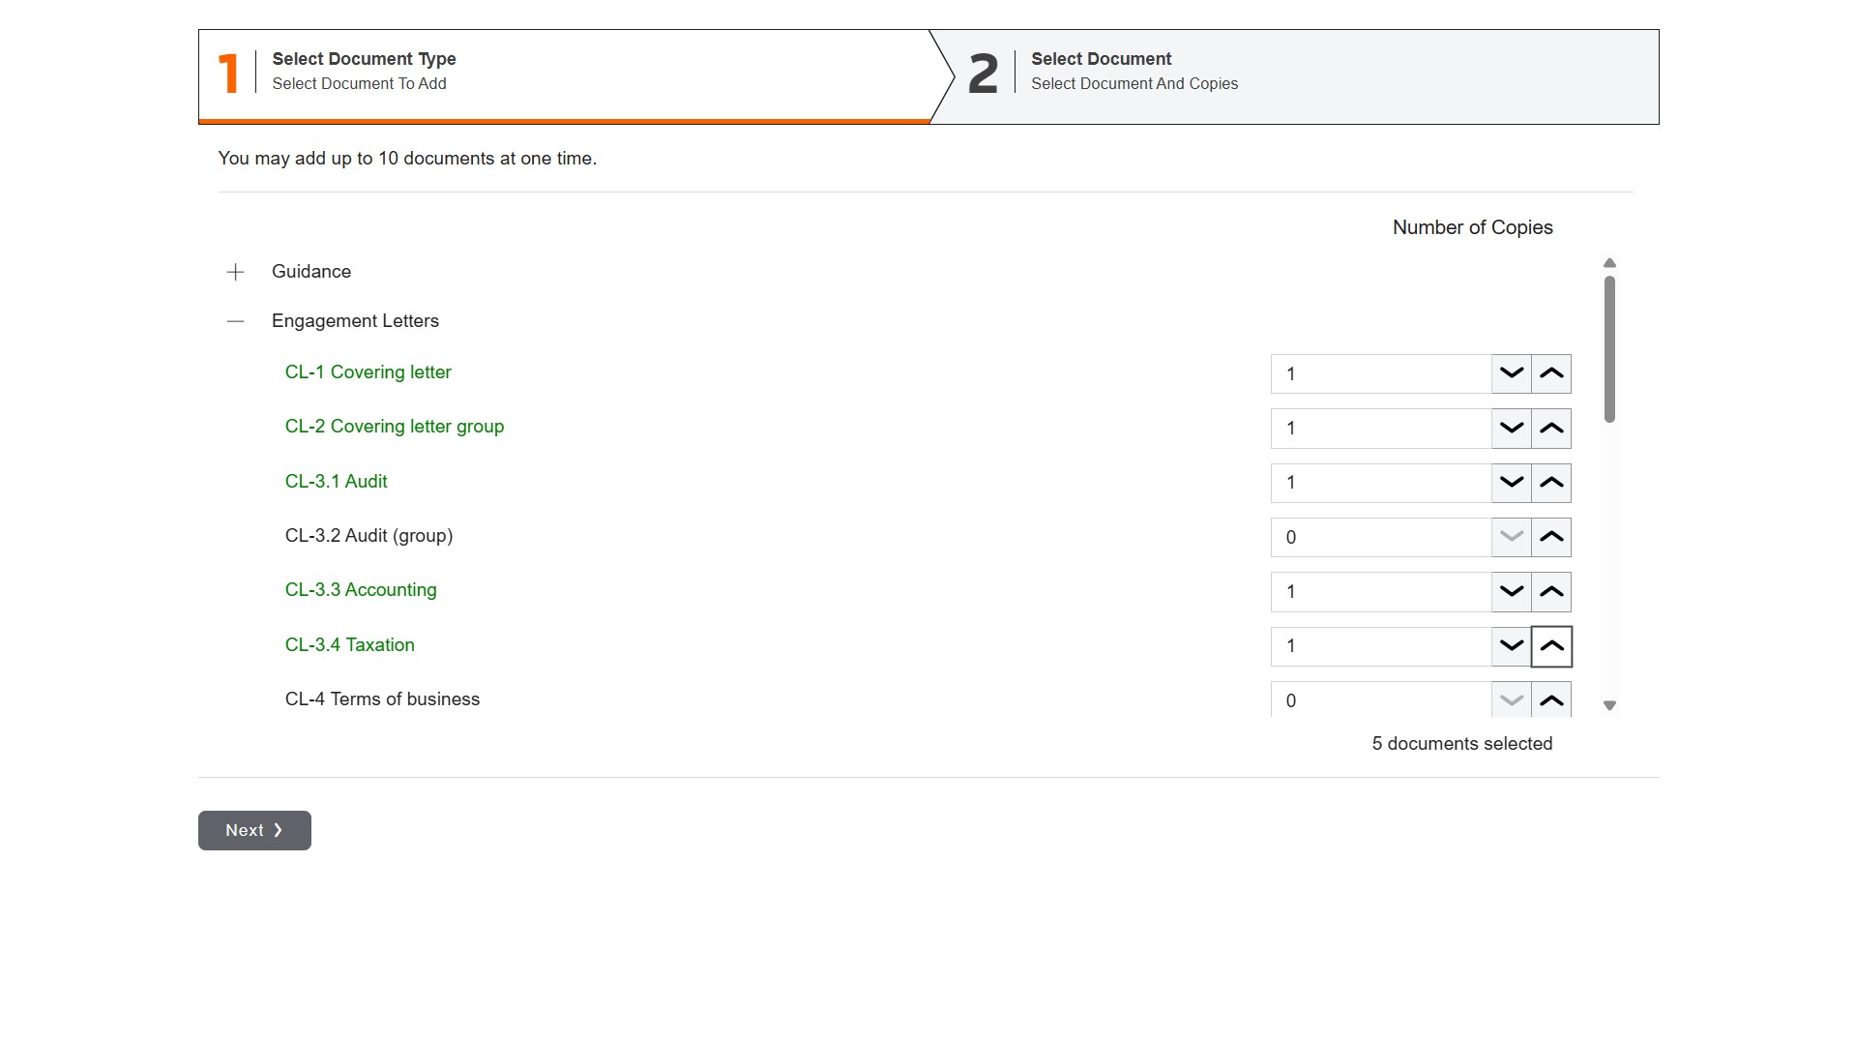Collapse the Engagement Letters section

pos(235,321)
